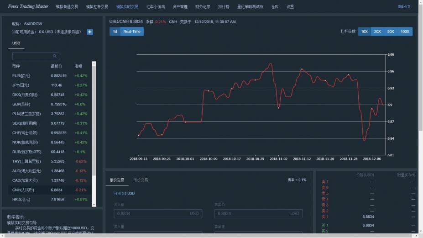Click the 可用 0.0 USD balance text
Screen dimensions: 423x238
tap(124, 193)
